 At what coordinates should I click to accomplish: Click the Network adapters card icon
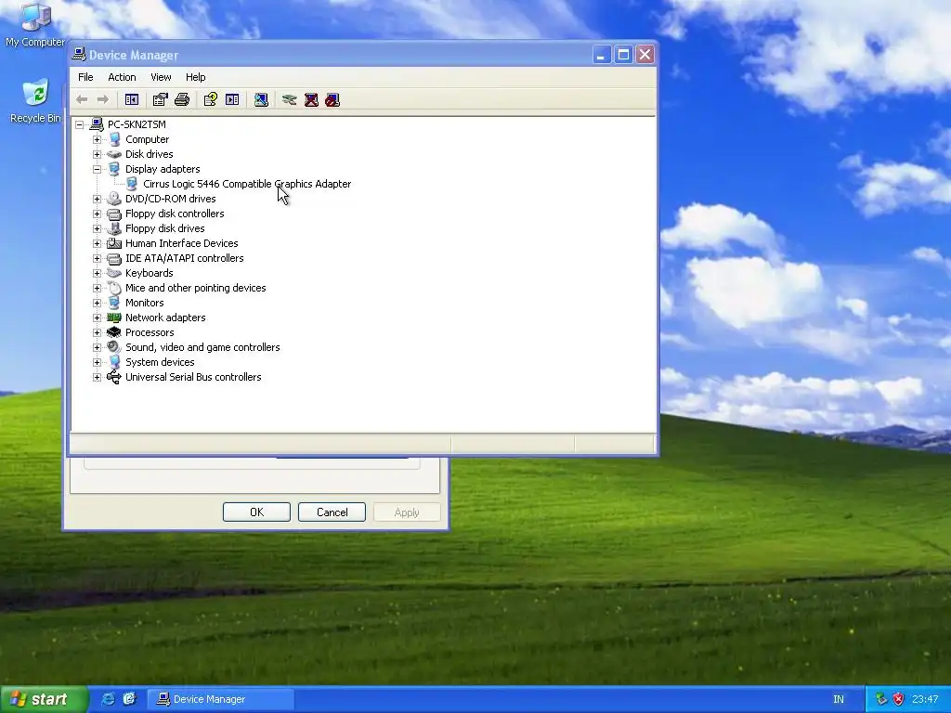[x=114, y=318]
